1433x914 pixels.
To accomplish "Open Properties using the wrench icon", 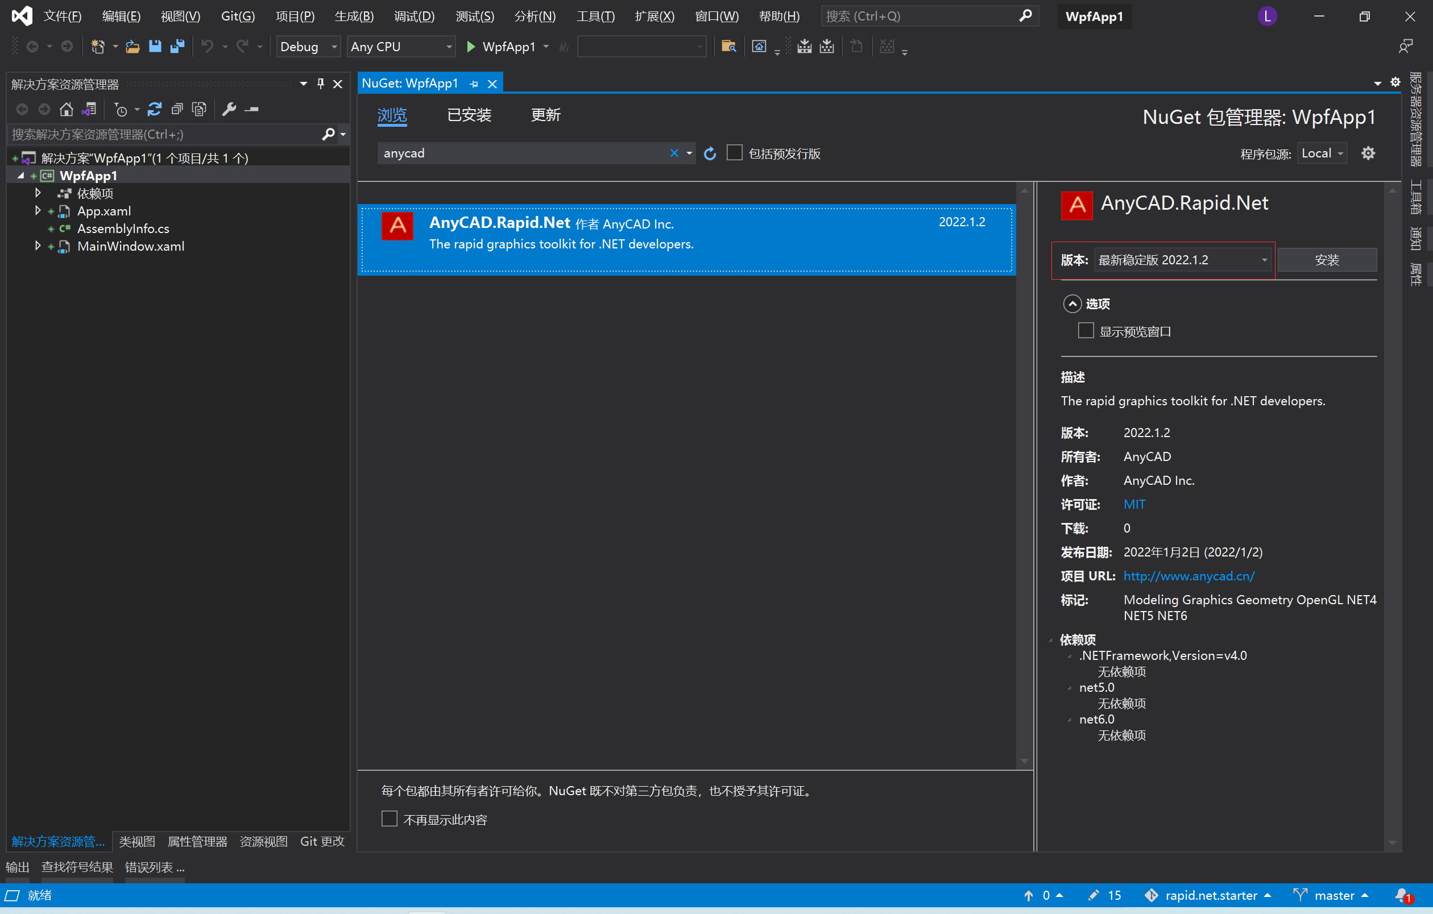I will [229, 109].
